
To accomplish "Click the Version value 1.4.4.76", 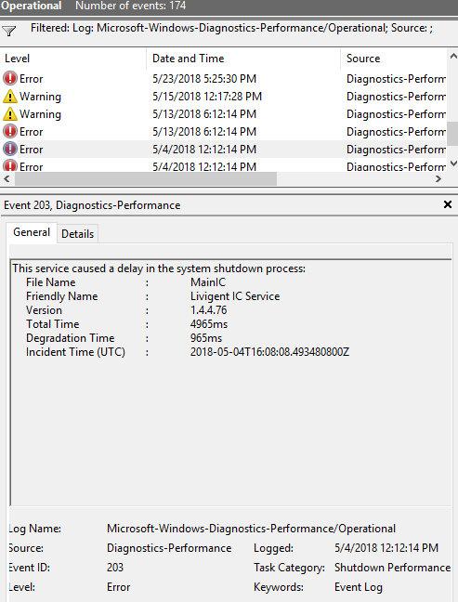I will coord(208,310).
